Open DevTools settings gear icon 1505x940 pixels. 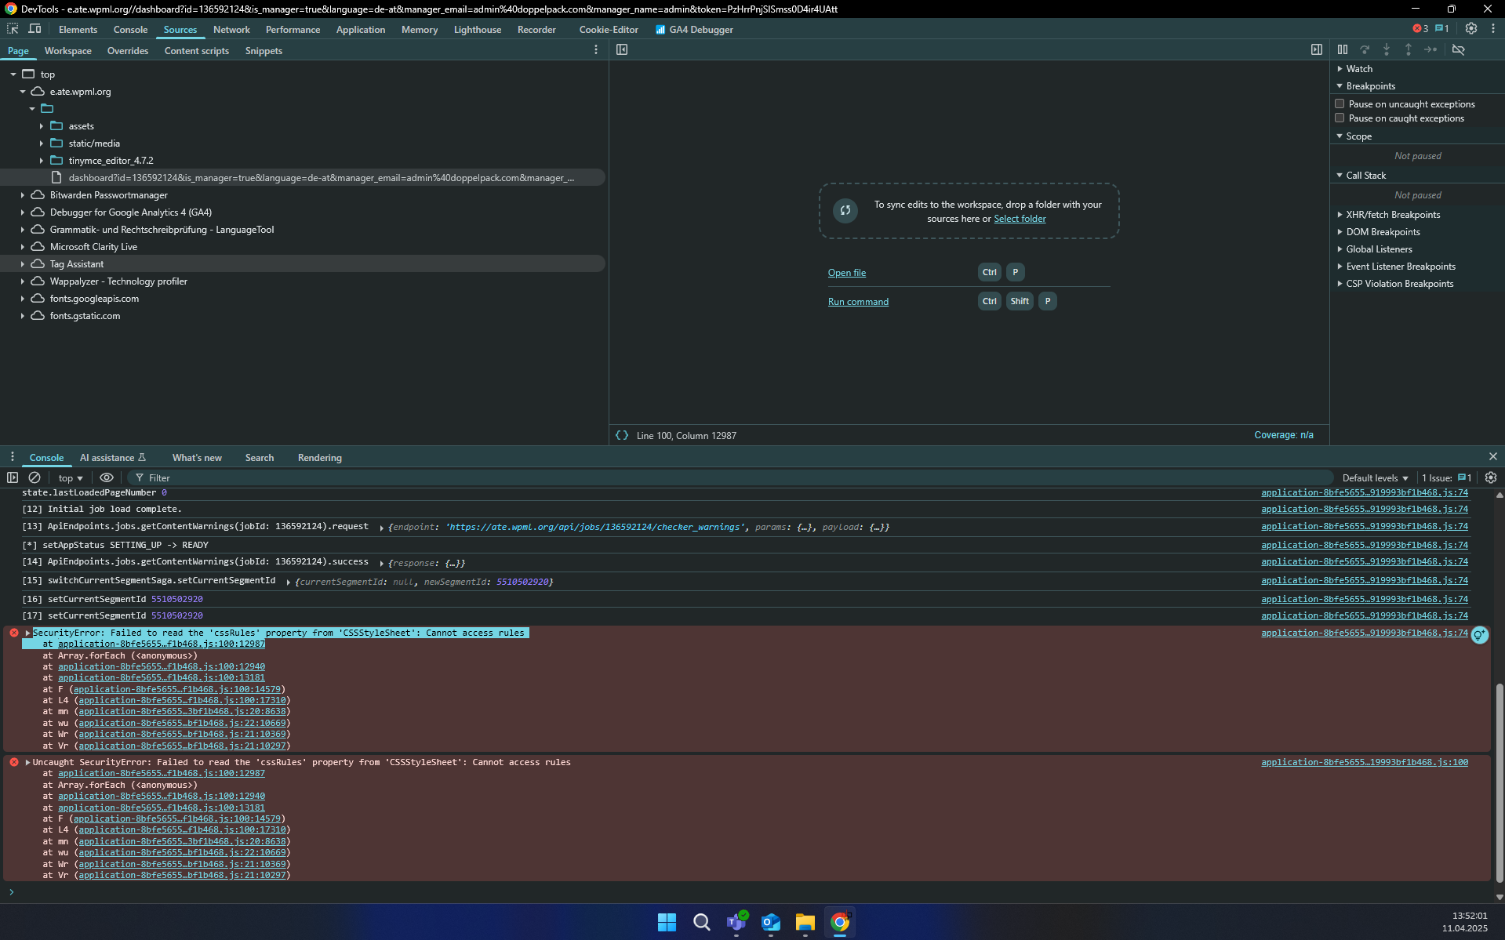pyautogui.click(x=1471, y=29)
